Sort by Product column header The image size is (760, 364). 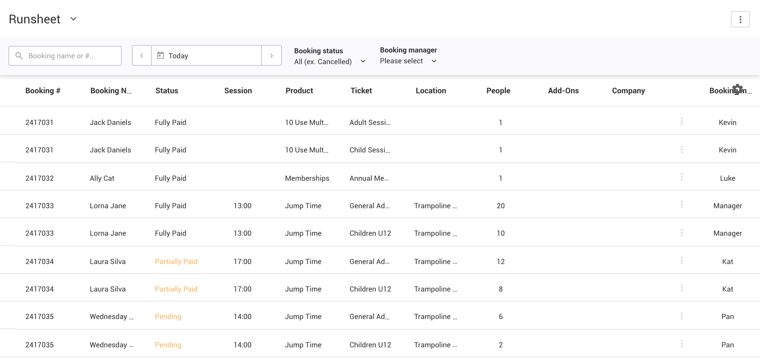coord(299,90)
